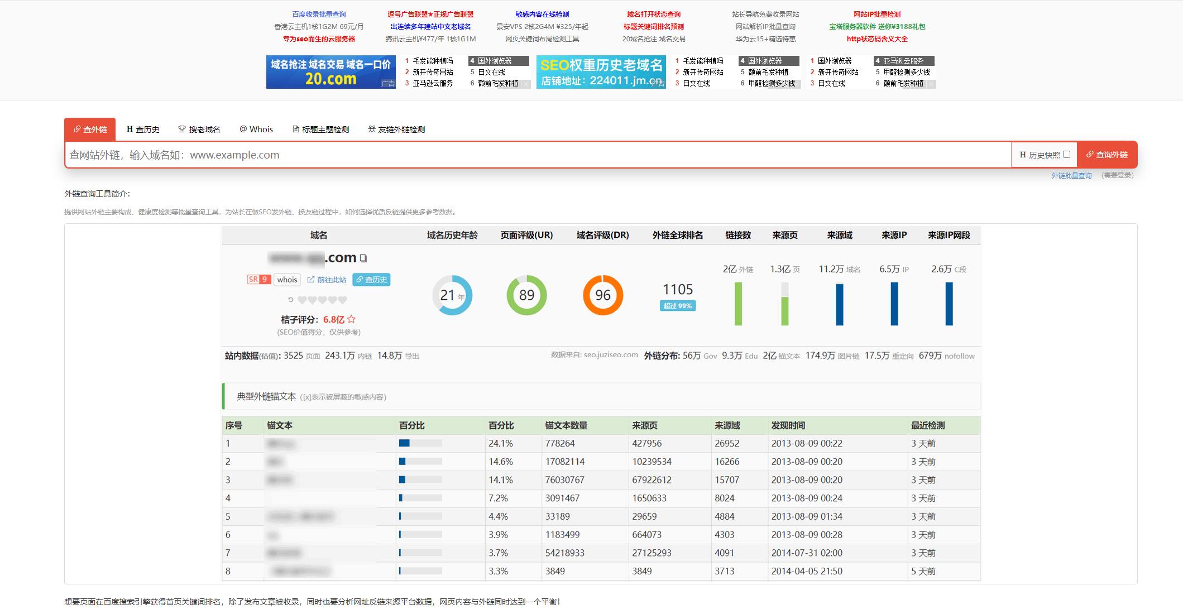Open the 标题关键词排名预测 link
This screenshot has height=614, width=1183.
point(654,27)
